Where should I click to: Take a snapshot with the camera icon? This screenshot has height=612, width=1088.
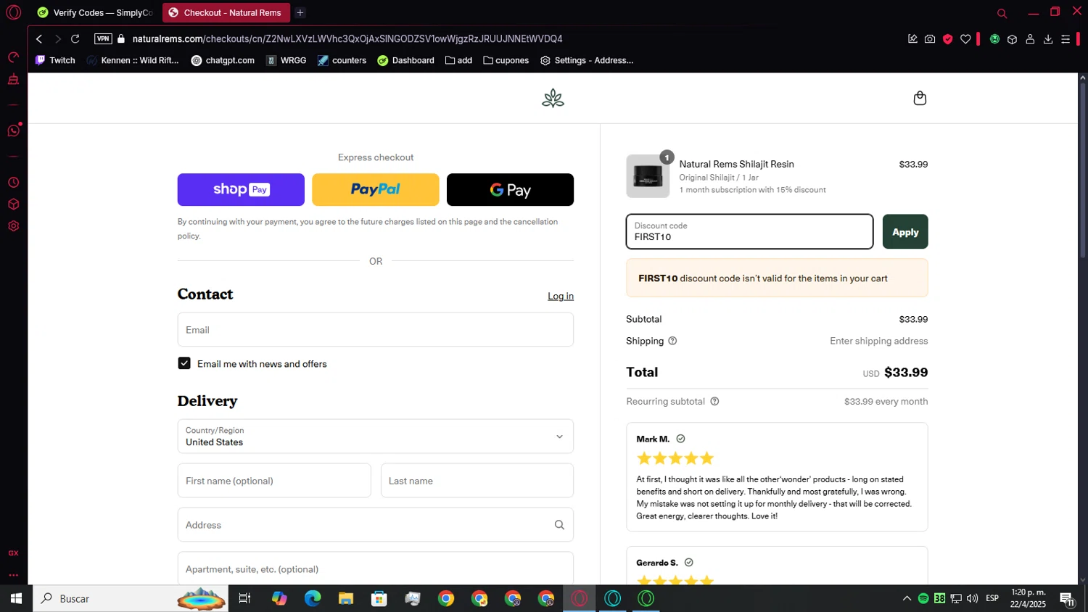[x=930, y=39]
